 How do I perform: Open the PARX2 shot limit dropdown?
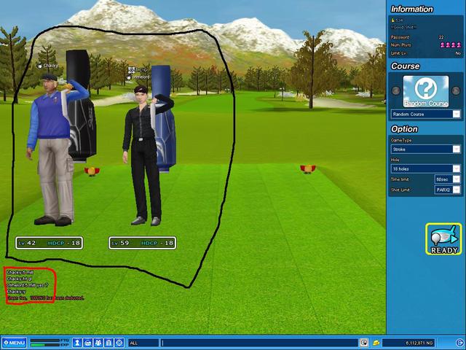pos(456,190)
